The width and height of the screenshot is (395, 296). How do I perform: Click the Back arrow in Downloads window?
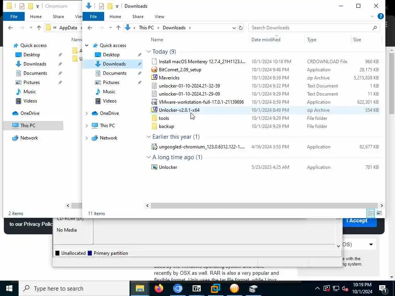pyautogui.click(x=90, y=28)
